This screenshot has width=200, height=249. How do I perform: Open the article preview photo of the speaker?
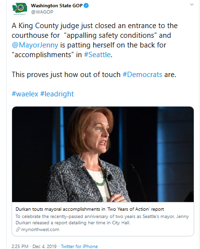click(x=103, y=154)
